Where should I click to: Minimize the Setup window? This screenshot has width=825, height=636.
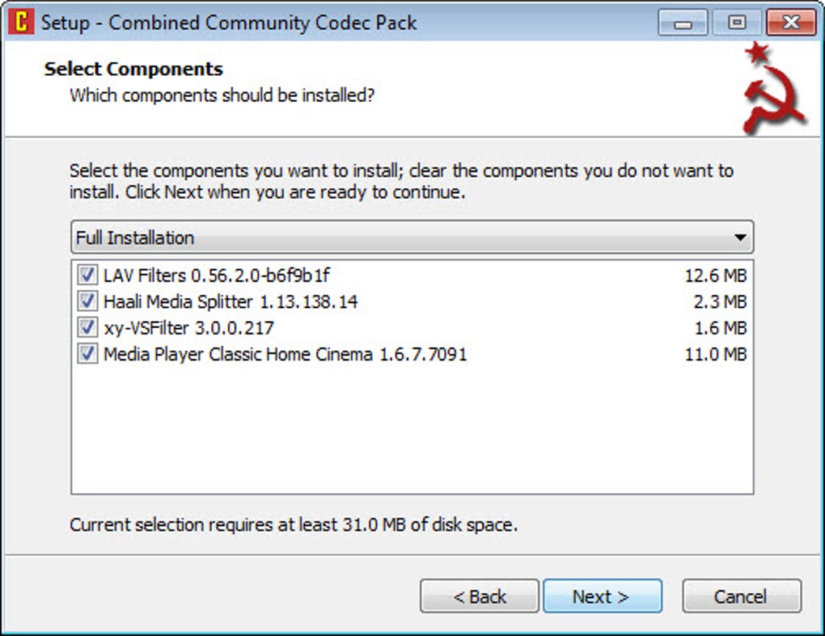coord(683,23)
